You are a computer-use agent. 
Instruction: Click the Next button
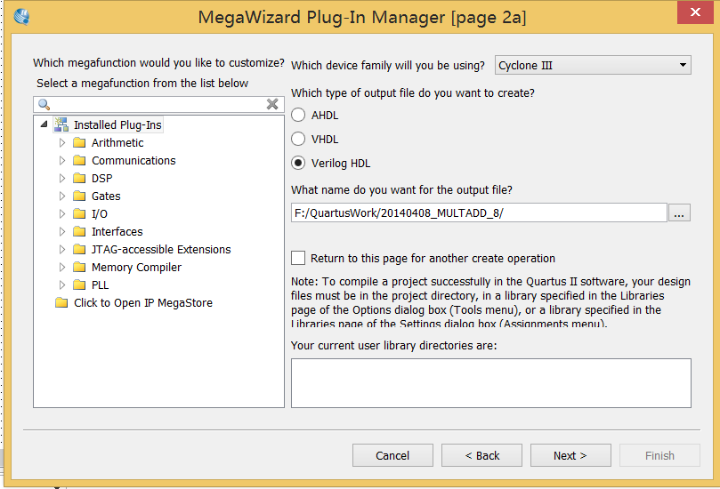point(570,455)
